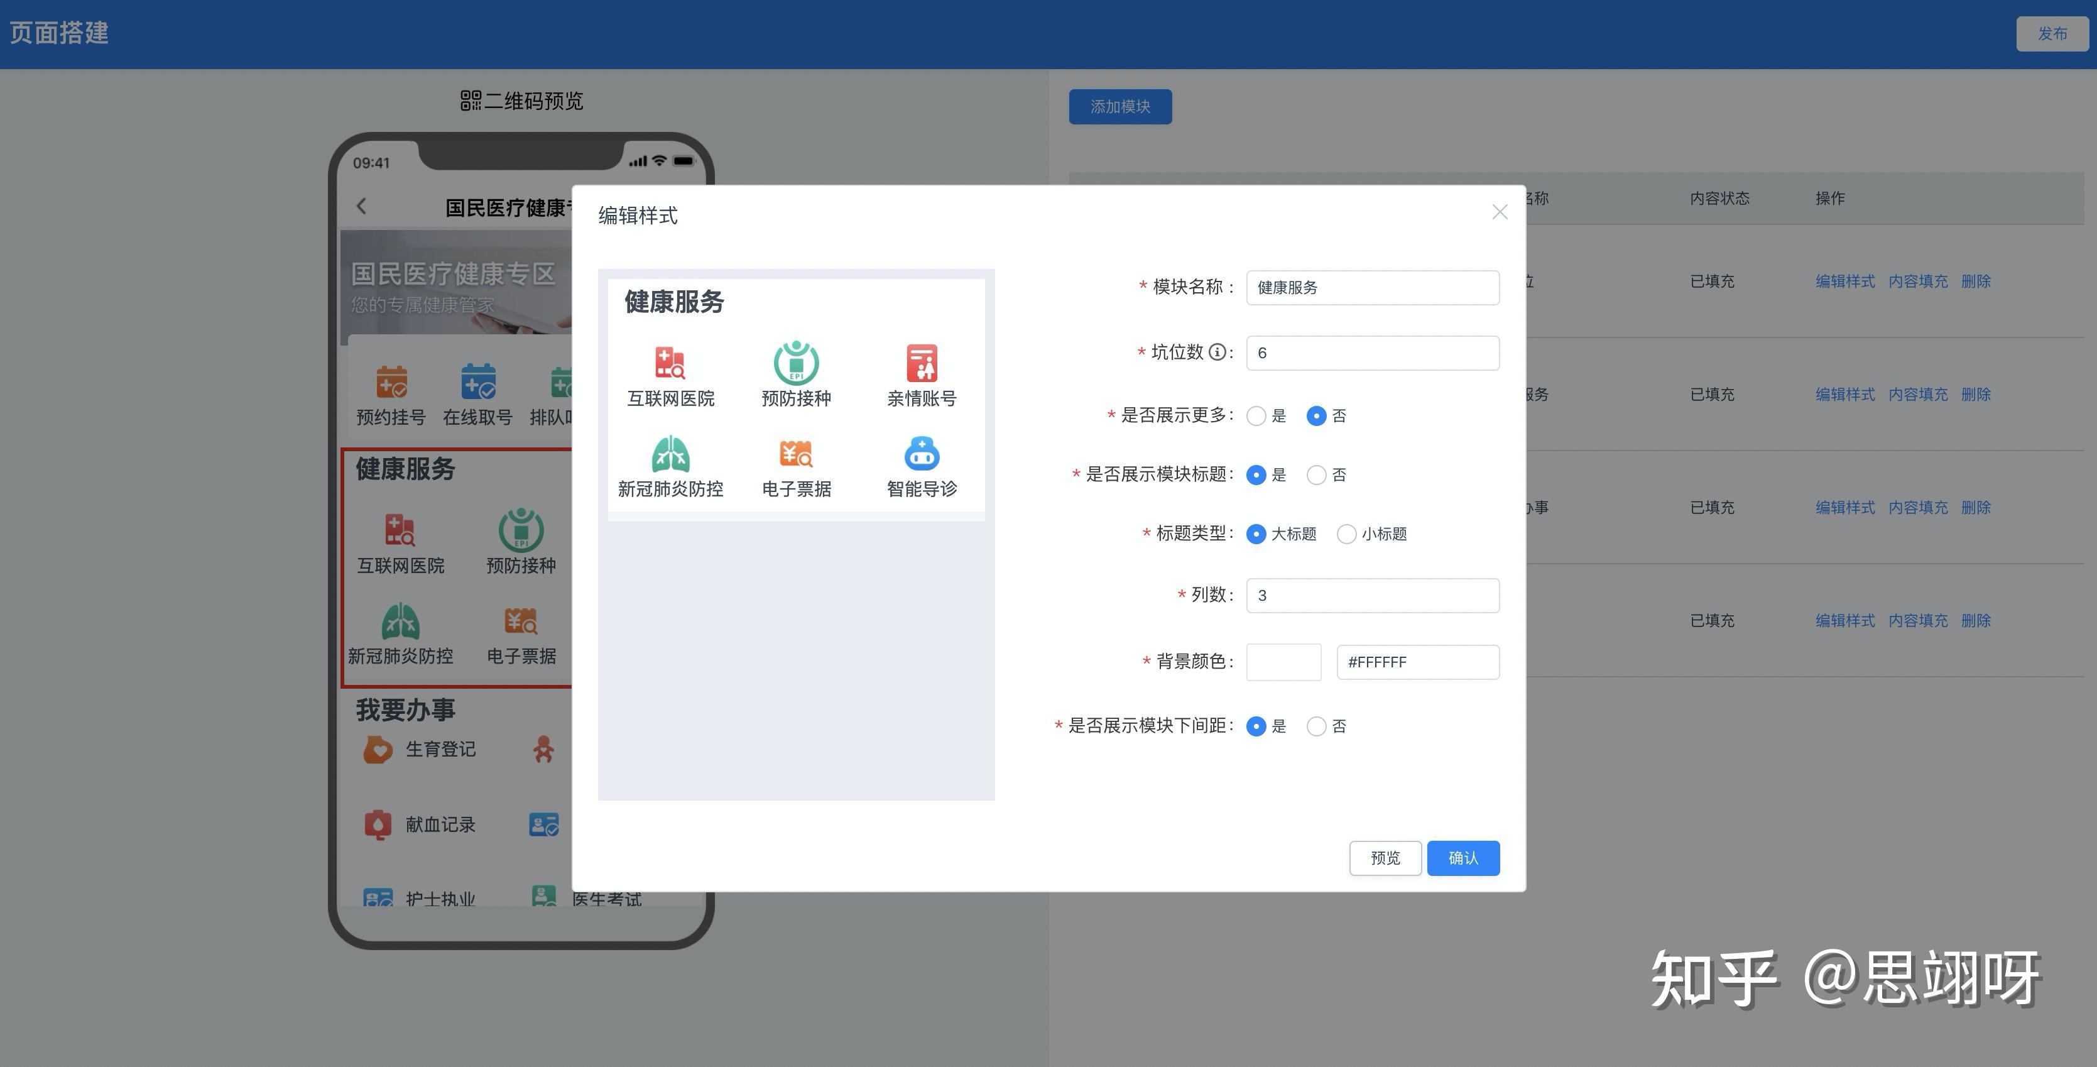The image size is (2097, 1067).
Task: Select 是 for 是否展示更多
Action: [1256, 415]
